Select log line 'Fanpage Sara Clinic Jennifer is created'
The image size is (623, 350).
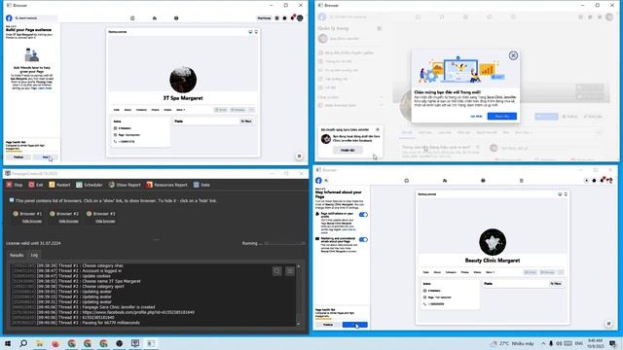pyautogui.click(x=84, y=307)
